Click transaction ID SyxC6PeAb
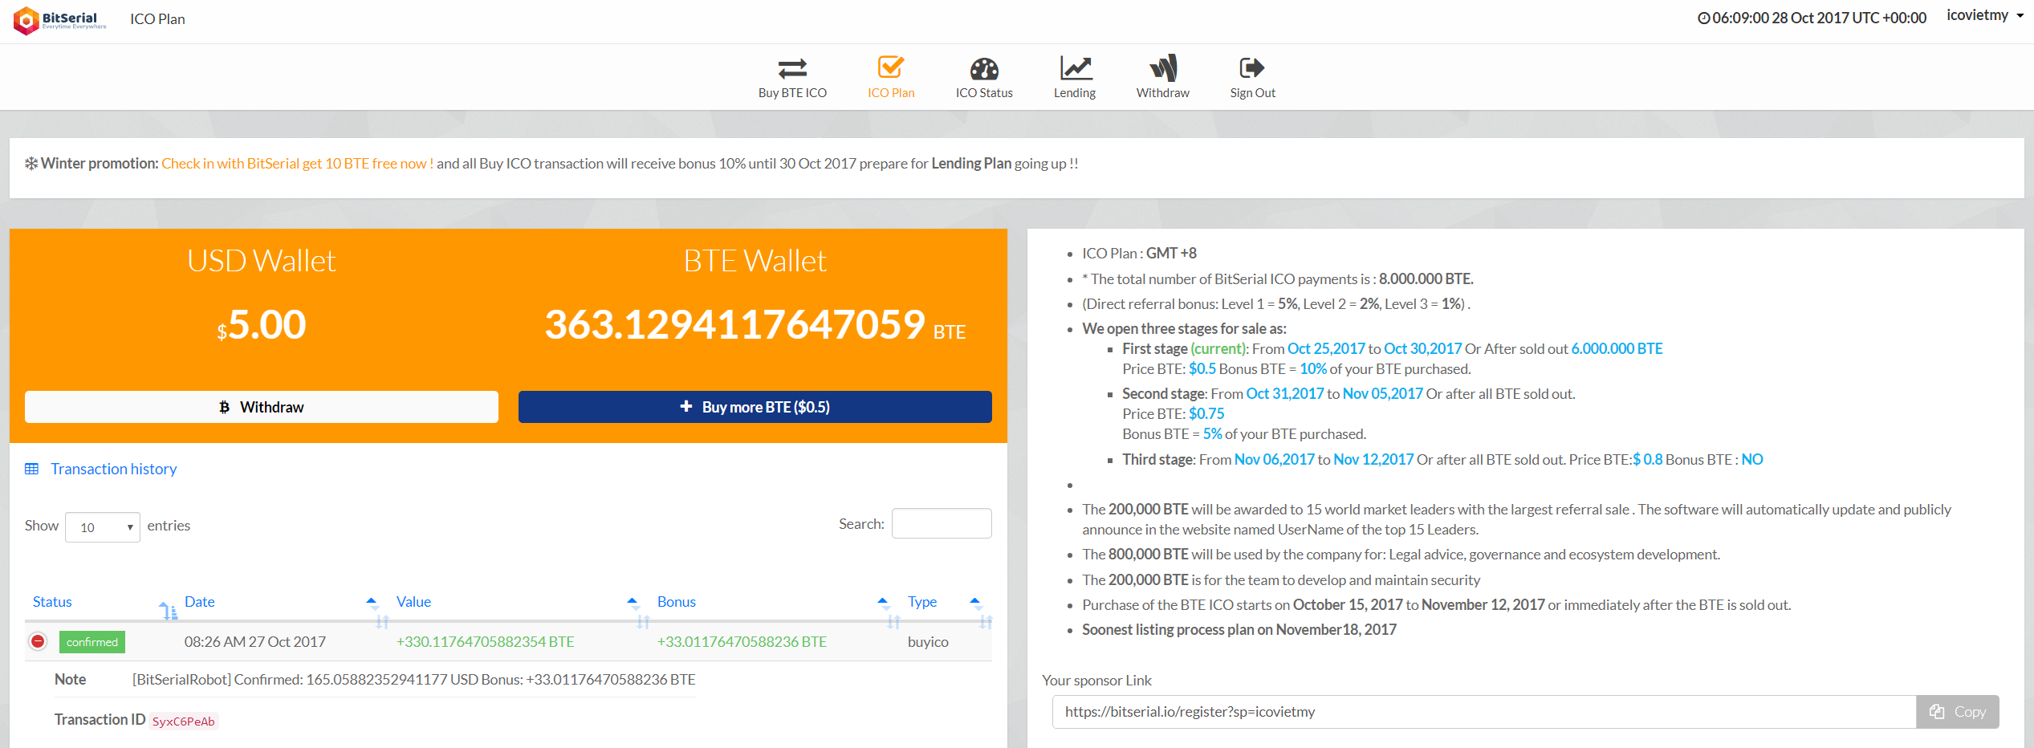 tap(184, 721)
